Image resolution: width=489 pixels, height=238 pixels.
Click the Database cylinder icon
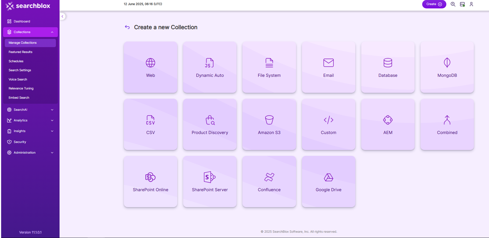click(388, 63)
